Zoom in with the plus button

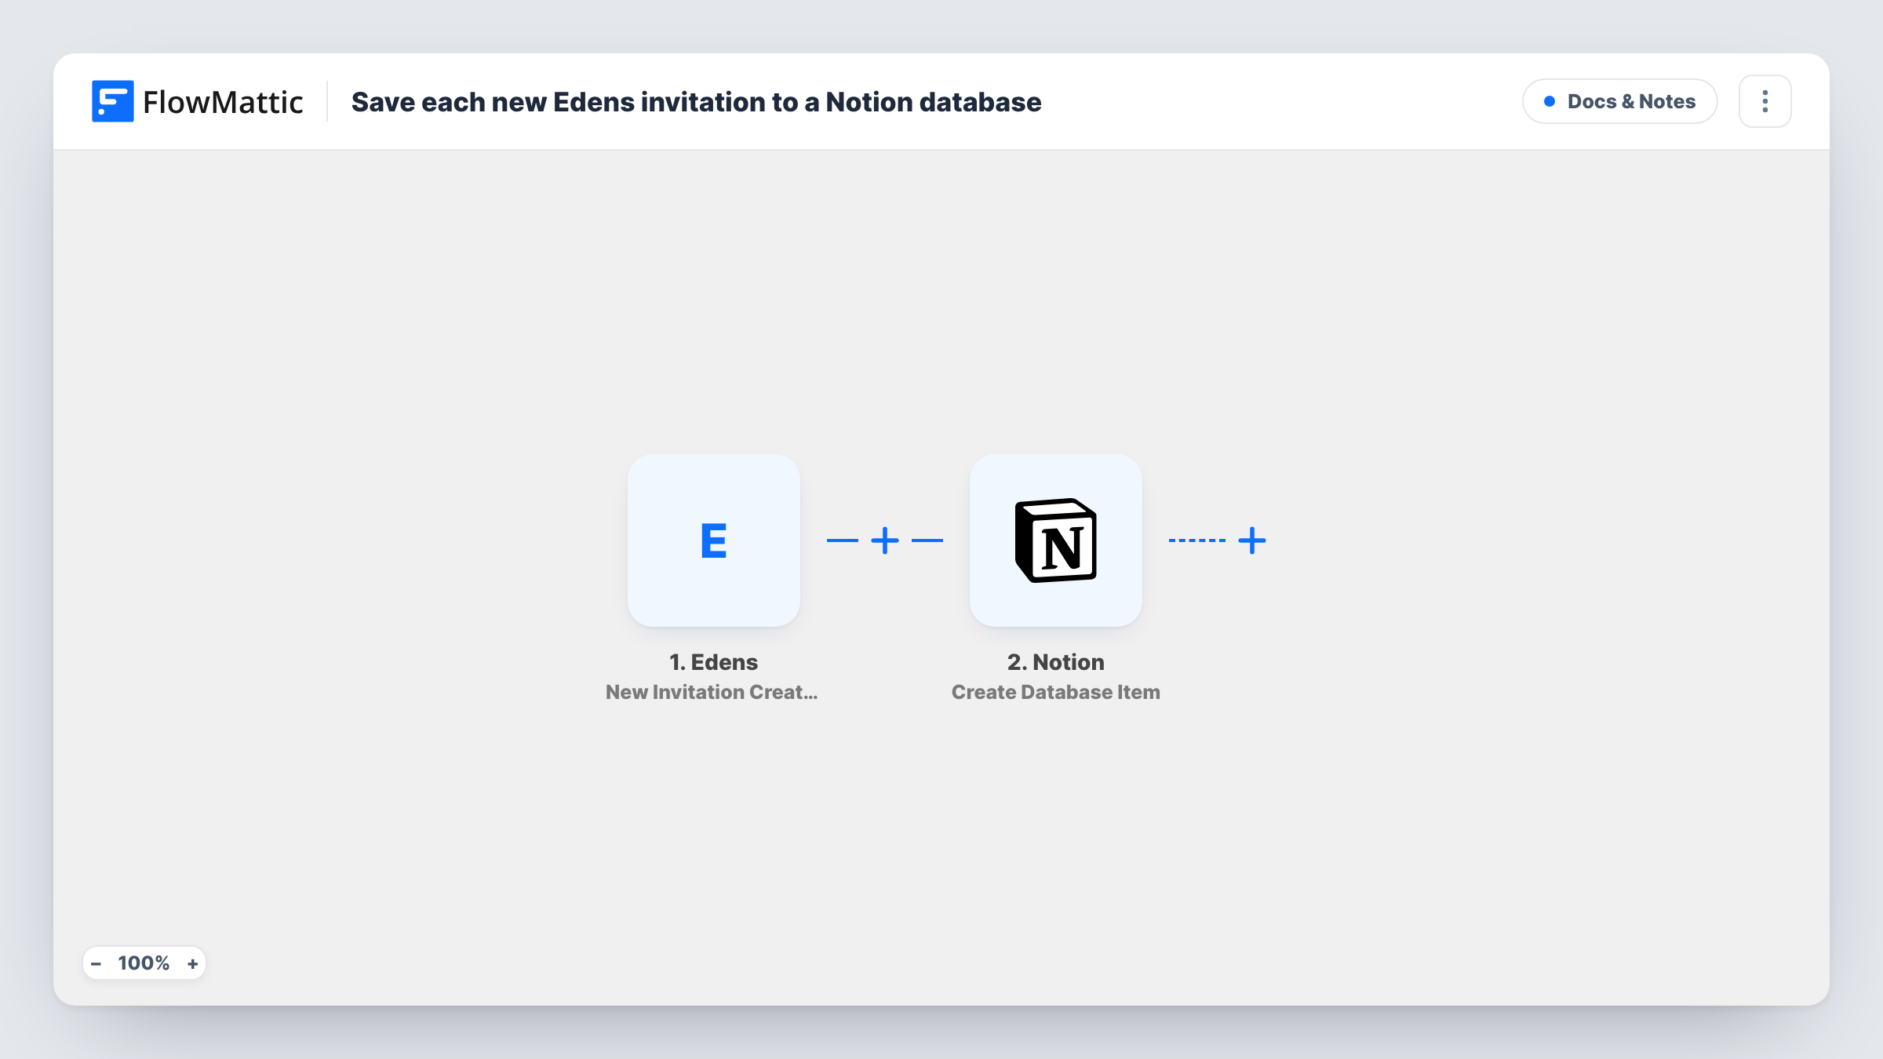[x=192, y=963]
